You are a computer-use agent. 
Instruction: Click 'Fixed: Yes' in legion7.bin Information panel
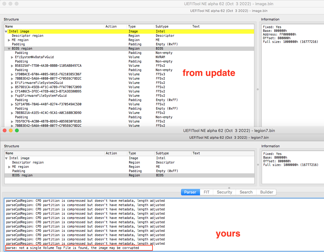[x=272, y=154]
